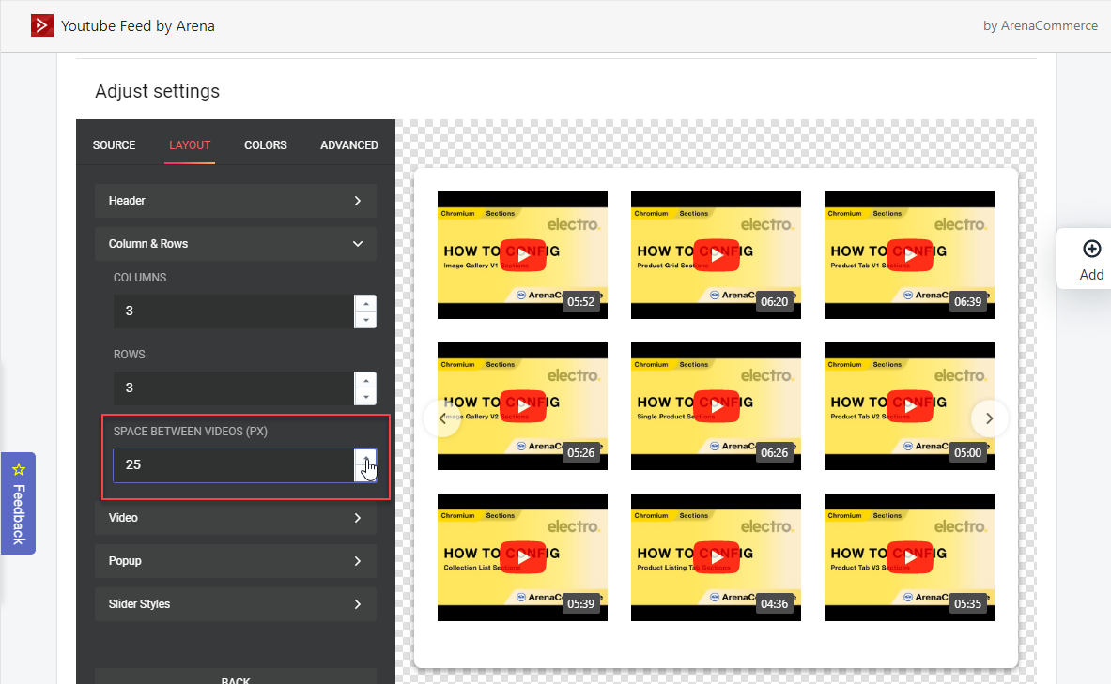Open the COLORS tab
1111x684 pixels.
click(x=266, y=145)
